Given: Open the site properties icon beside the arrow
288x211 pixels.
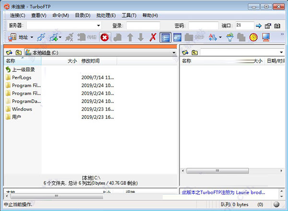Looking at the screenshot, I should (x=268, y=26).
